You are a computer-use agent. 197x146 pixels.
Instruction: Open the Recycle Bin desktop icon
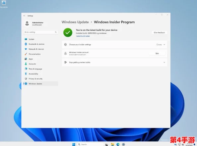coord(4,4)
